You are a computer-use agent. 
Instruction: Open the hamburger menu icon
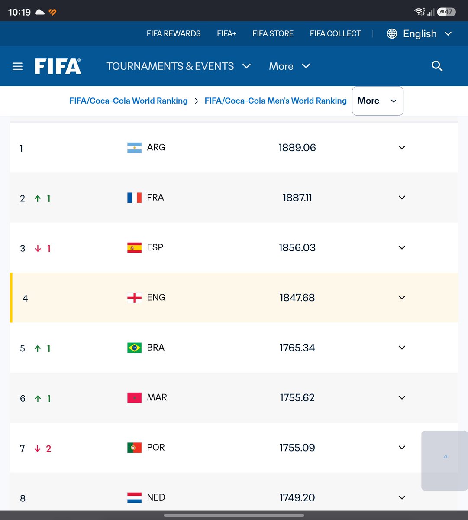17,66
